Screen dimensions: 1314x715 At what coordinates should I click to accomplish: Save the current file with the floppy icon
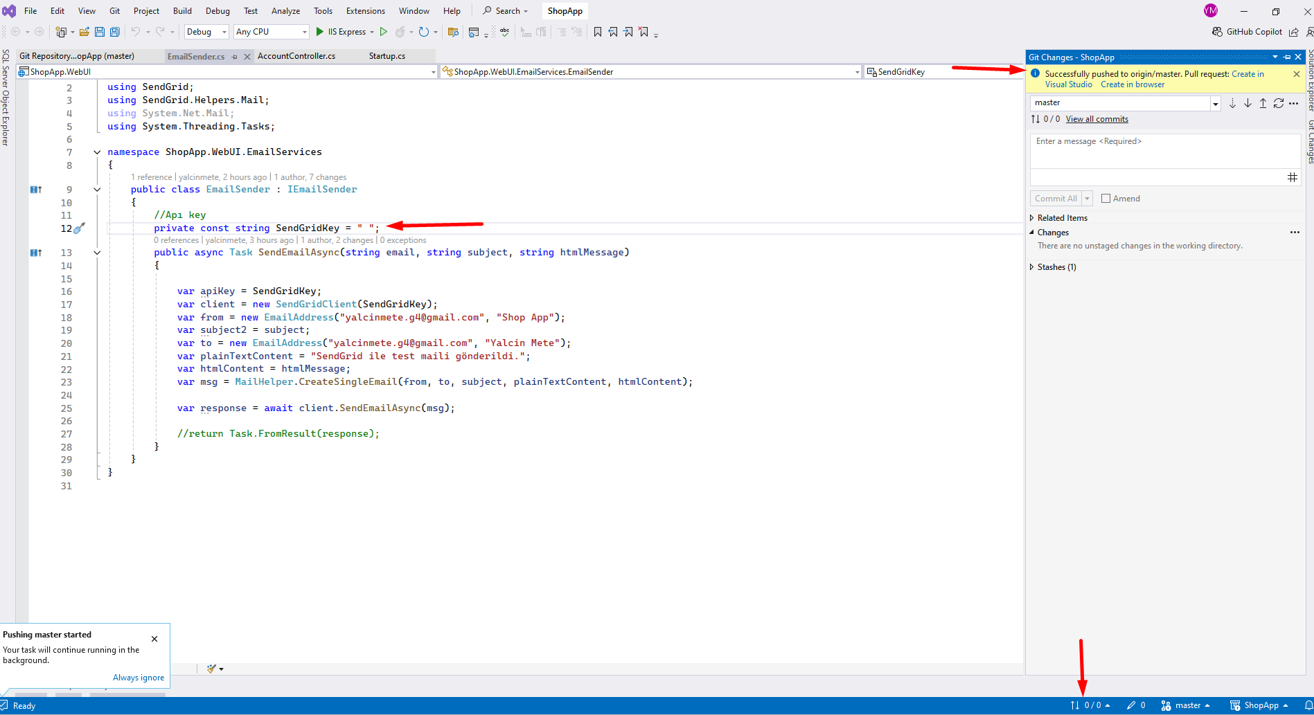[100, 32]
